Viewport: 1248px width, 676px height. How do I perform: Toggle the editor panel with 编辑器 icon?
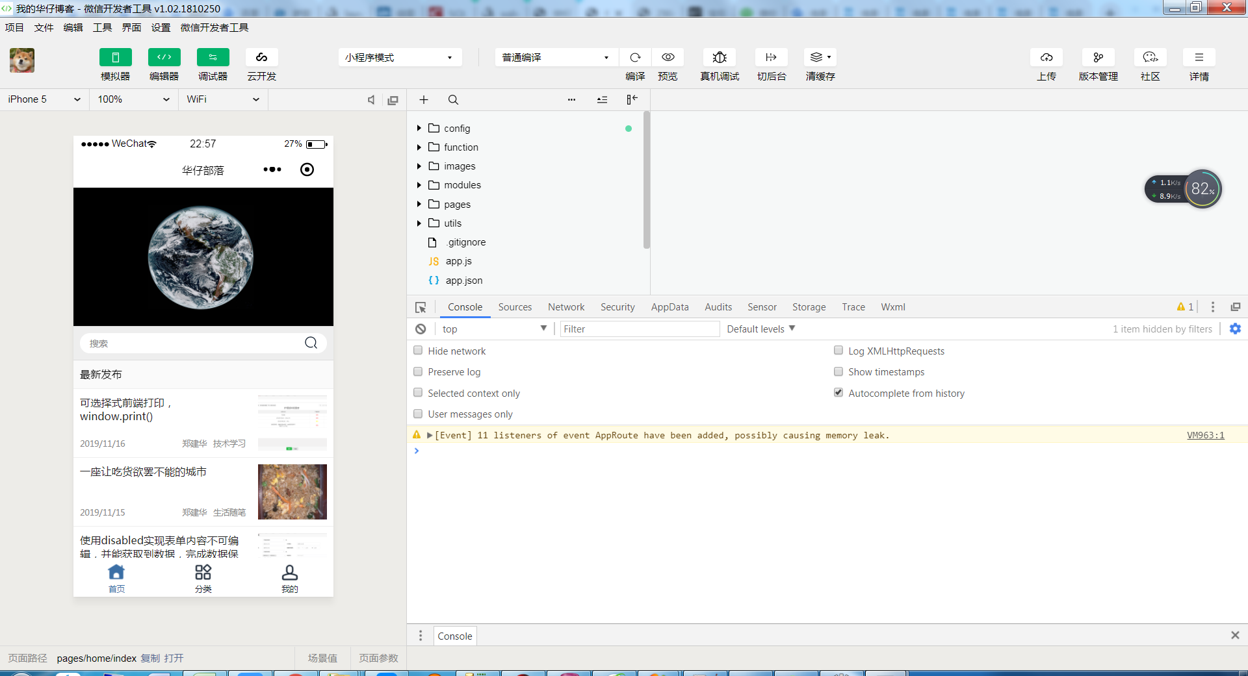point(164,57)
